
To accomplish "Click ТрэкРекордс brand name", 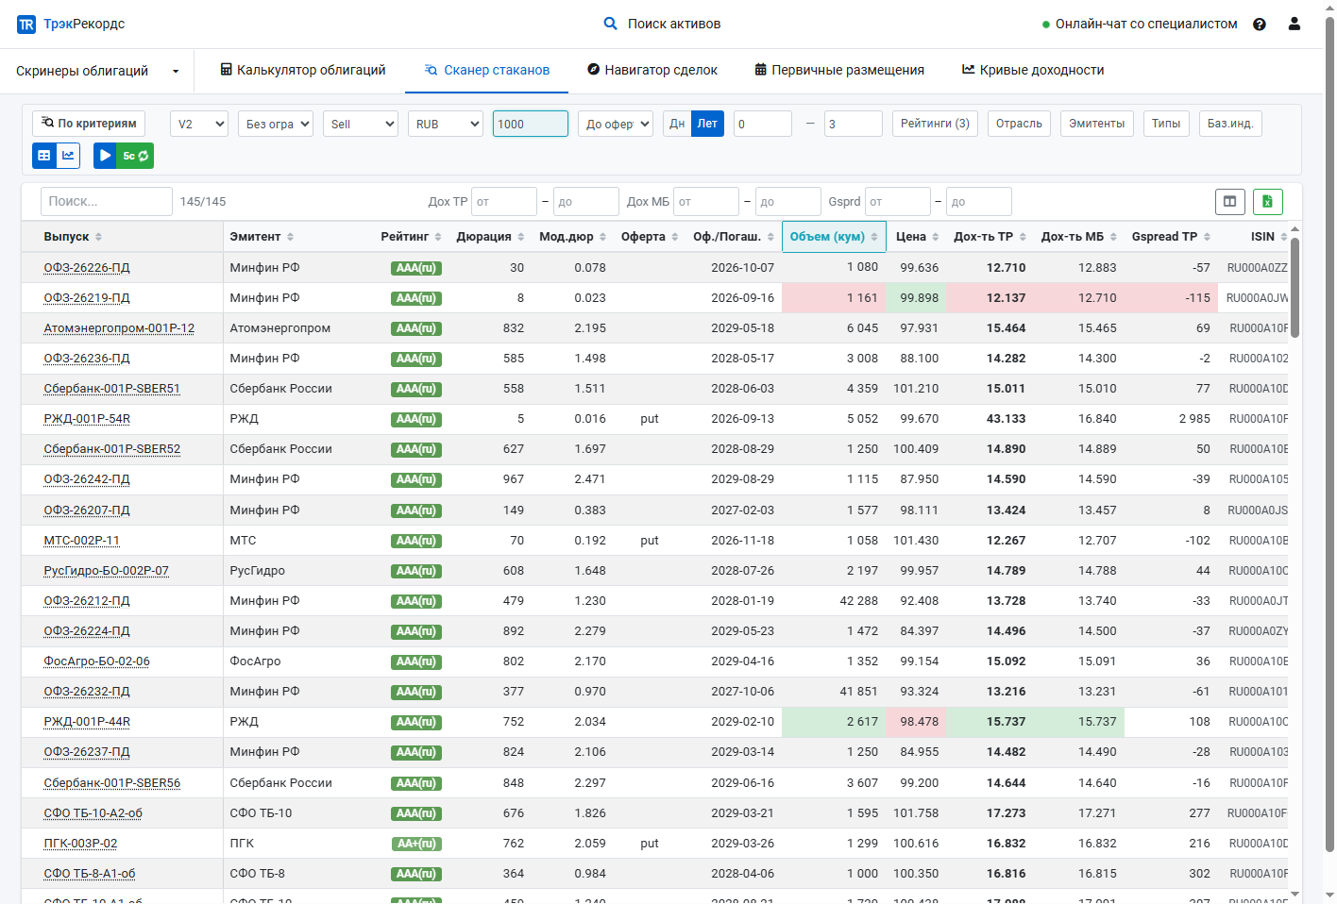I will tap(84, 25).
